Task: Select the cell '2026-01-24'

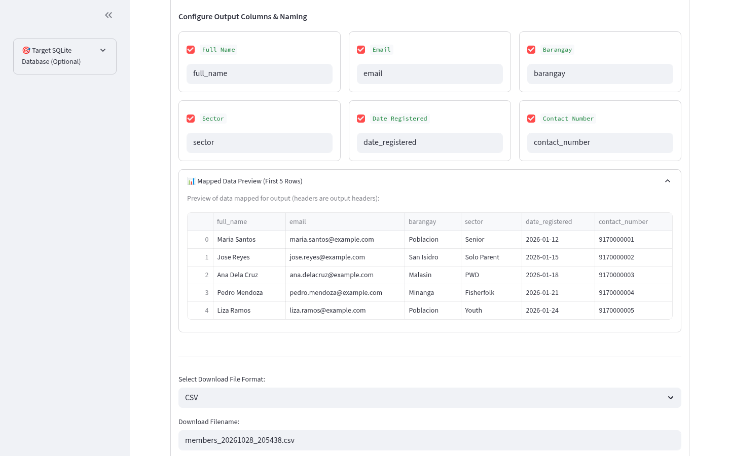Action: (x=558, y=311)
